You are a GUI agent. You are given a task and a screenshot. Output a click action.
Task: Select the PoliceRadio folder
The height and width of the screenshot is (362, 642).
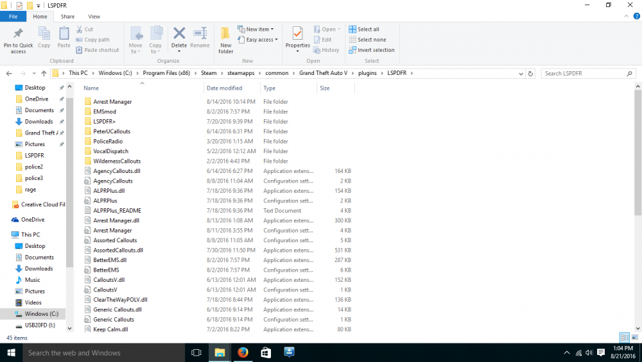[108, 142]
